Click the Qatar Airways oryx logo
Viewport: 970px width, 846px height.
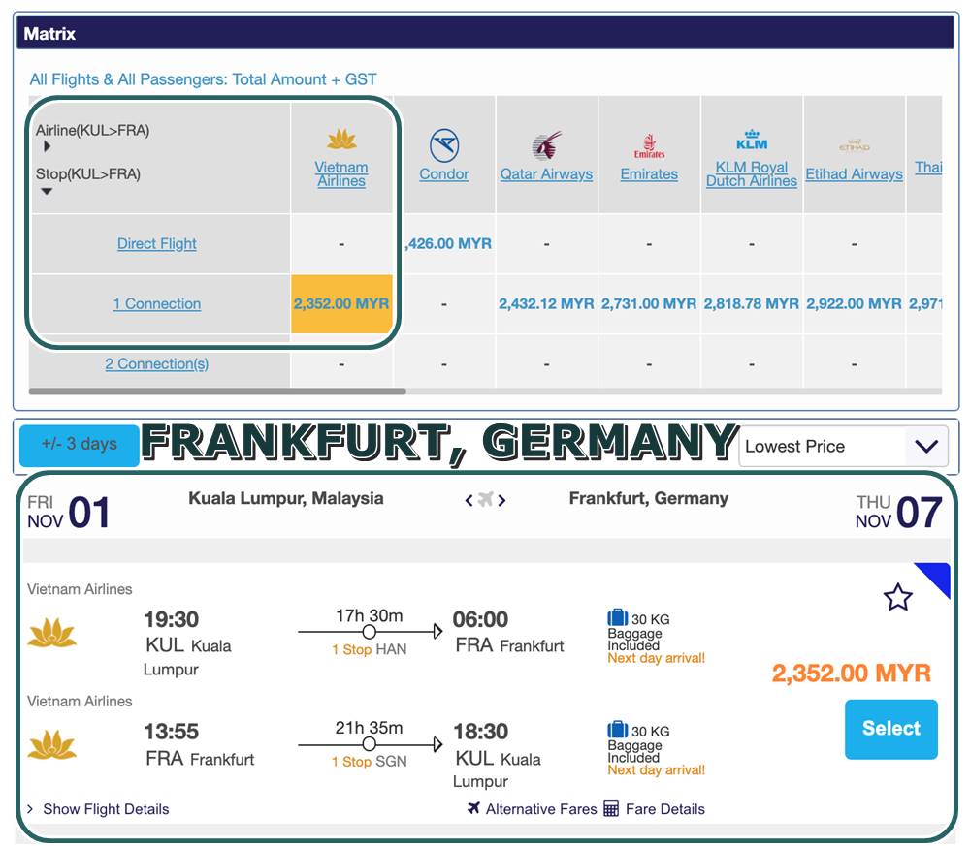pos(547,145)
